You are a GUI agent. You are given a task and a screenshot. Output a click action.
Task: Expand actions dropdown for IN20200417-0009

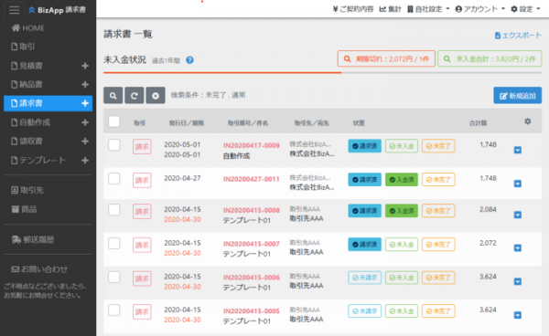[x=518, y=150]
